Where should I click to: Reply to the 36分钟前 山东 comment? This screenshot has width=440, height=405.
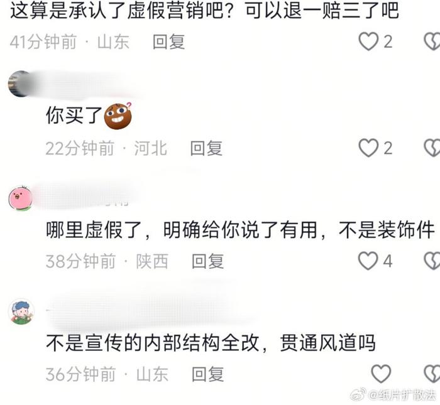(x=207, y=374)
